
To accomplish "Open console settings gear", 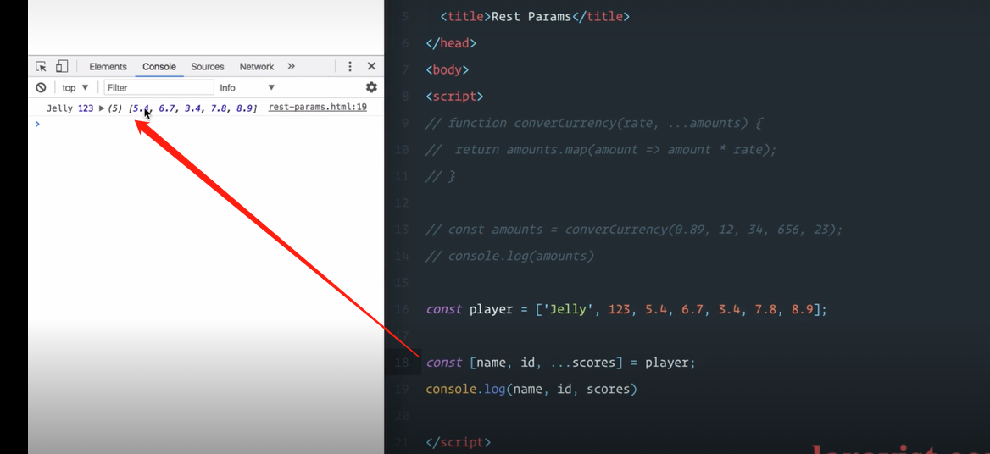I will coord(371,87).
